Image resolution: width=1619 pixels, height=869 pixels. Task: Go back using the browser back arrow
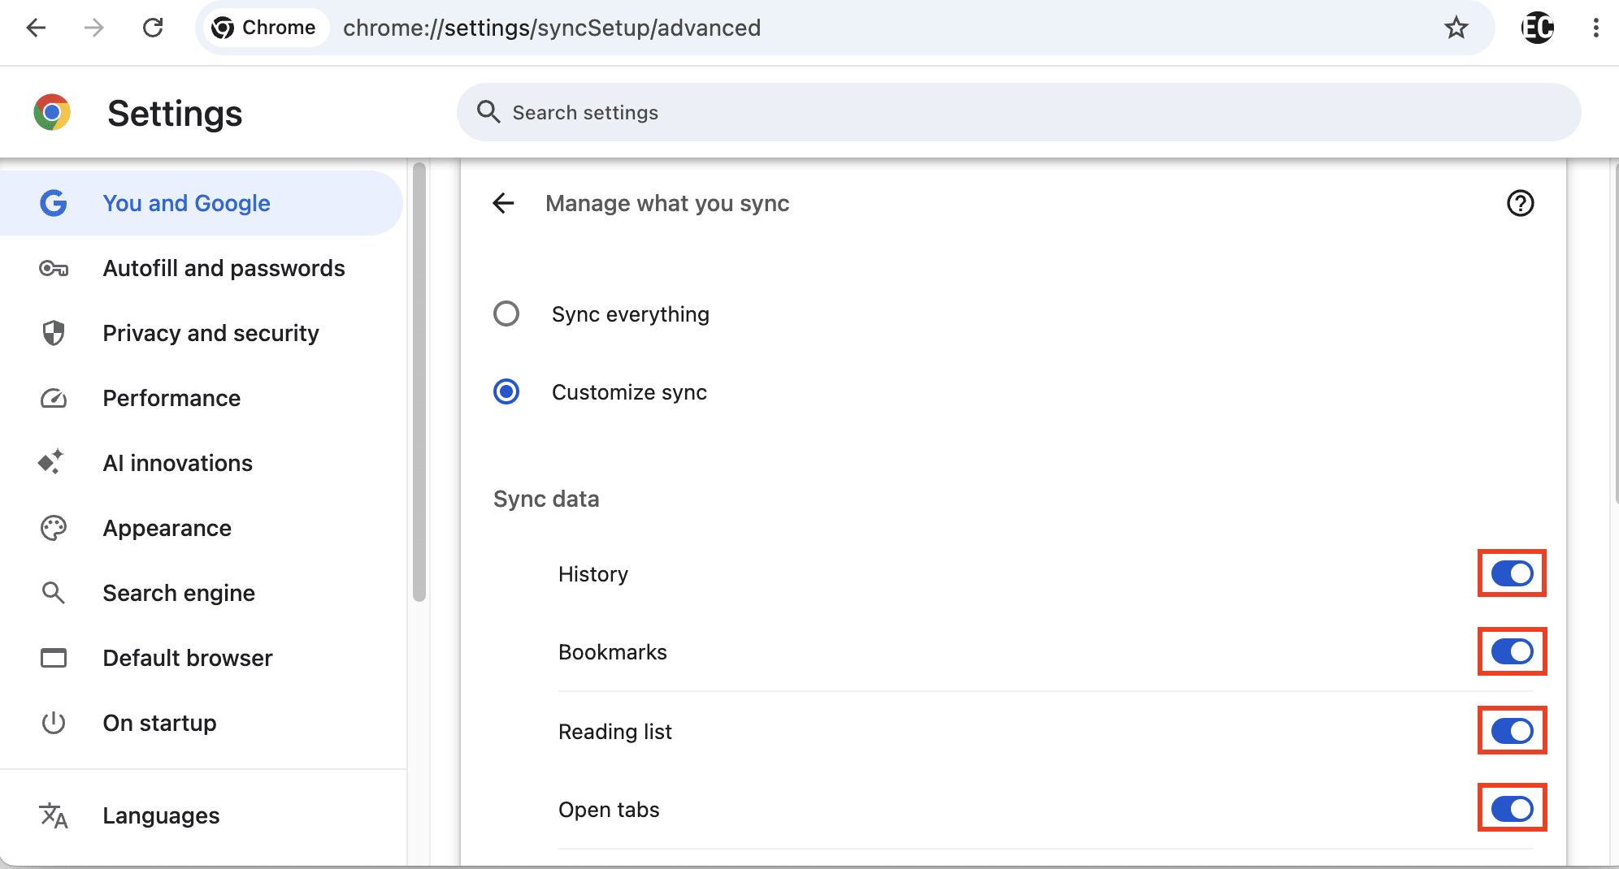click(36, 28)
